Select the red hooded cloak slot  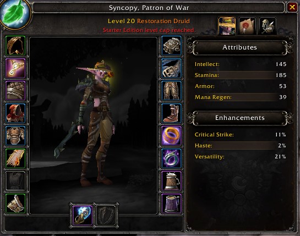(15, 113)
